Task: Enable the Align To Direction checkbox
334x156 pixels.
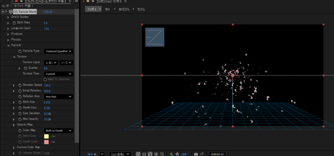Action: [x=45, y=79]
